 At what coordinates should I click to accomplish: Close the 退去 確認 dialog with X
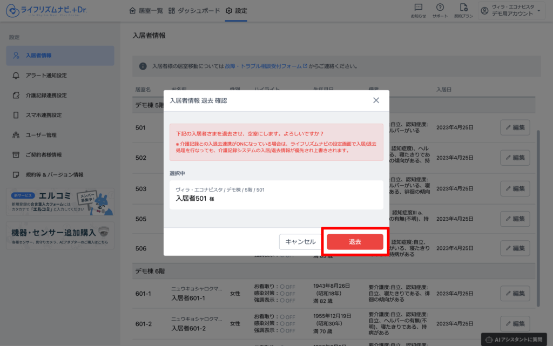(376, 100)
